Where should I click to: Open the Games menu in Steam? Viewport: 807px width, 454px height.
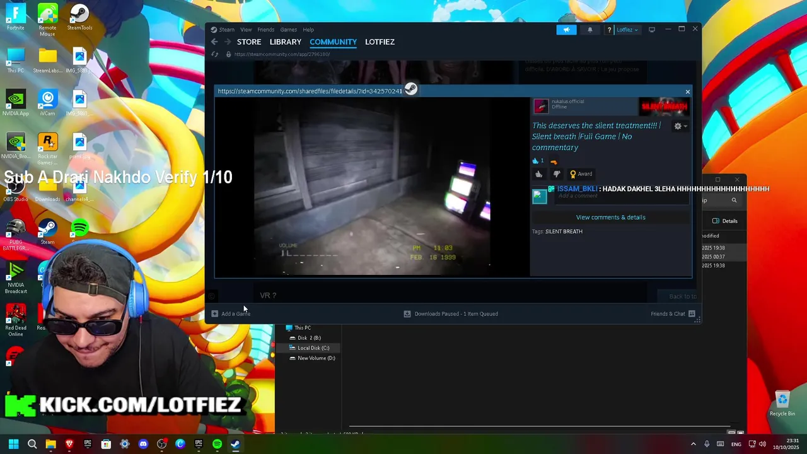[x=288, y=30]
